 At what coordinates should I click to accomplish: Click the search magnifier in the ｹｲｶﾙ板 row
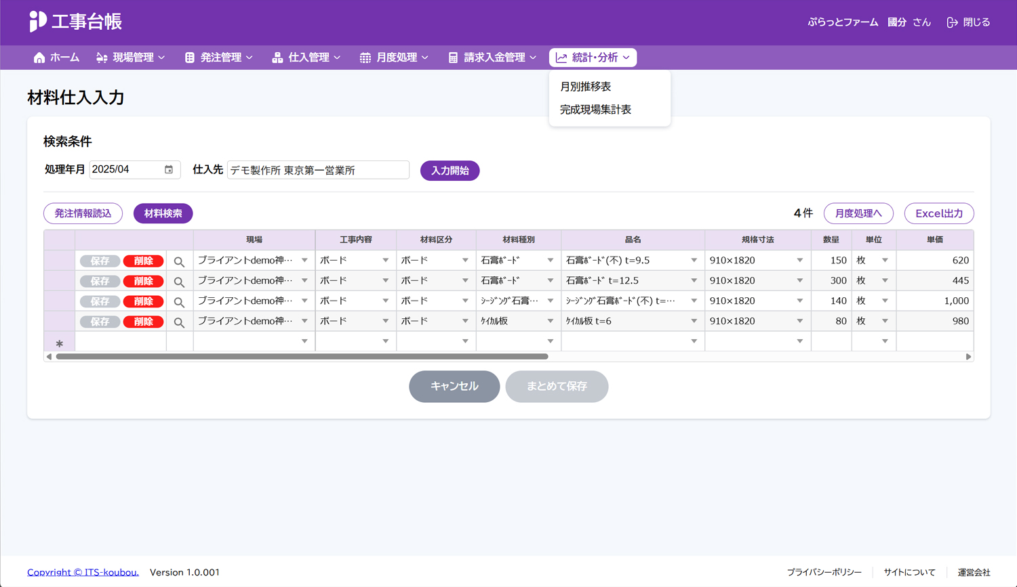pos(179,322)
